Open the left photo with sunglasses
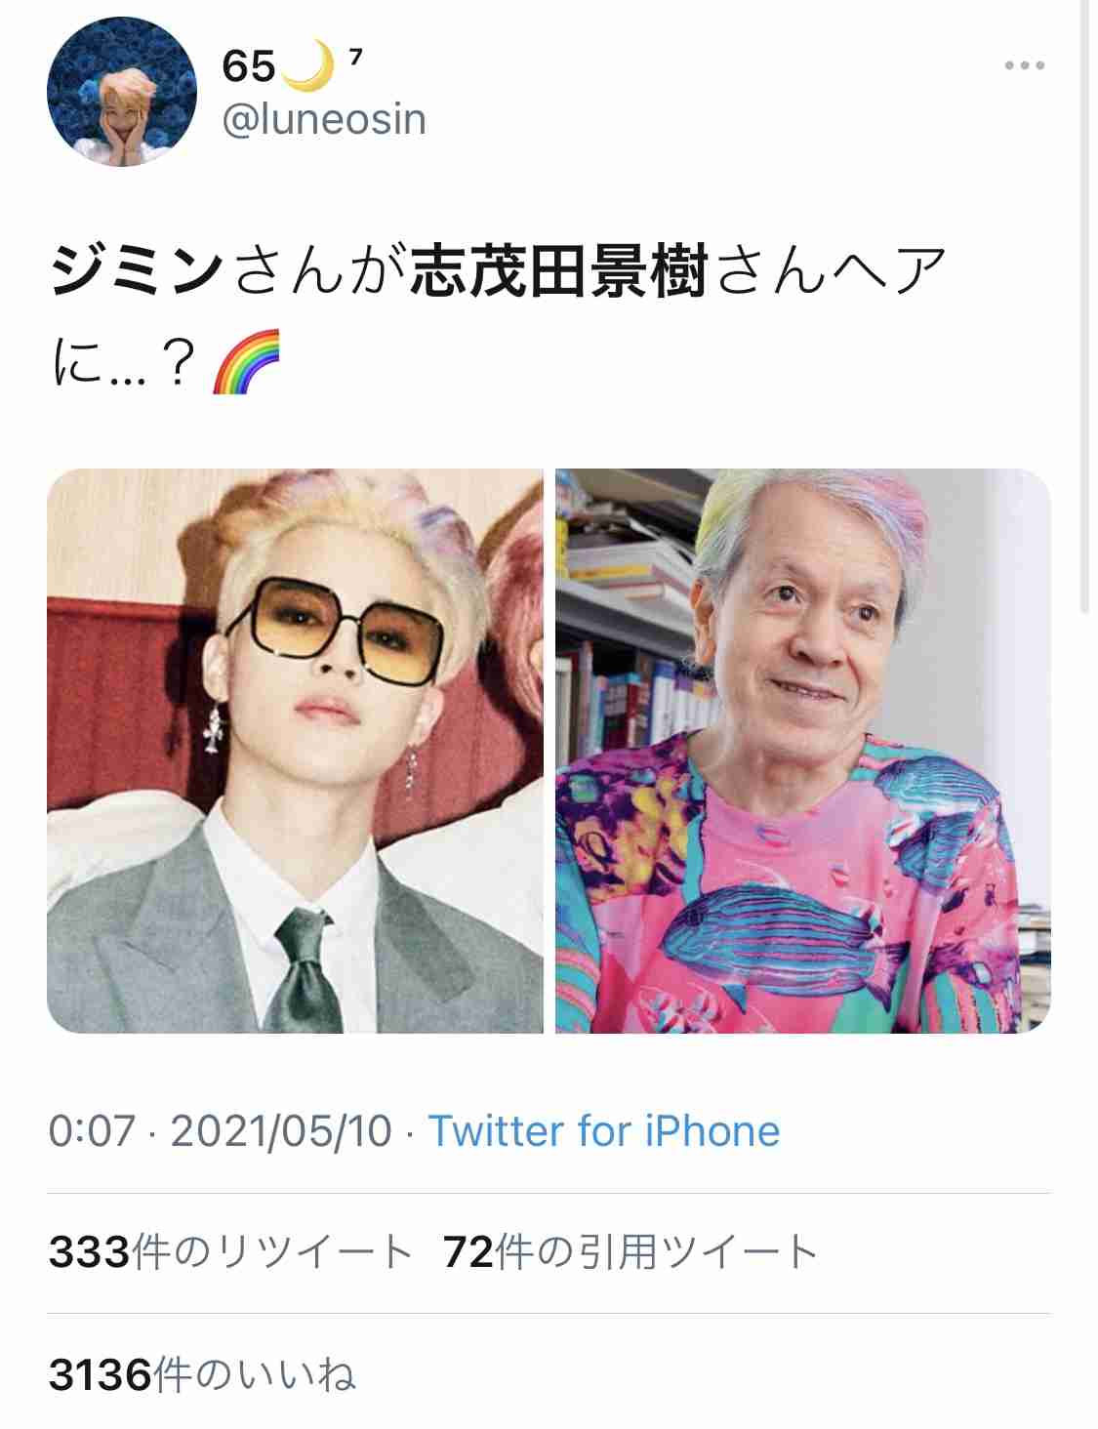This screenshot has height=1429, width=1098. [295, 751]
